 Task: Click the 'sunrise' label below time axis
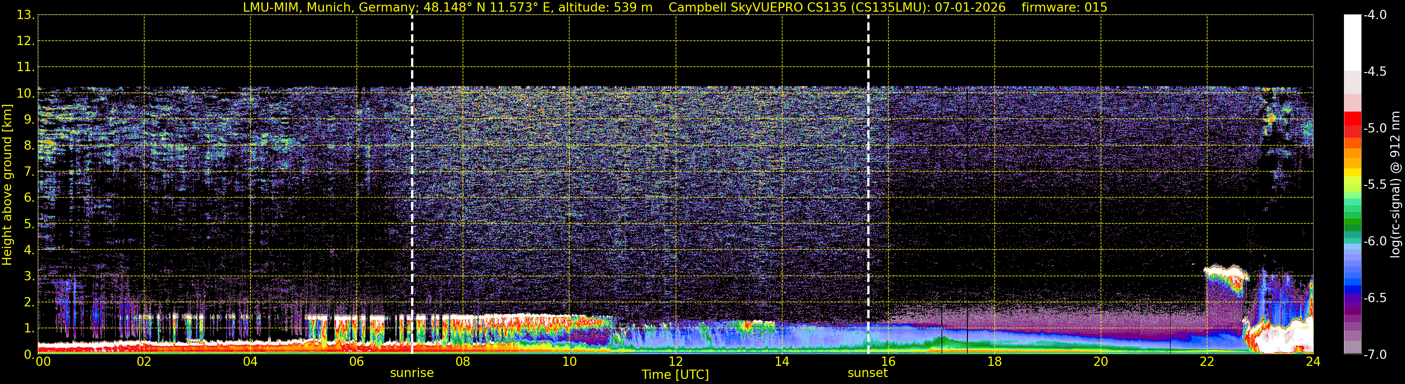pos(412,372)
